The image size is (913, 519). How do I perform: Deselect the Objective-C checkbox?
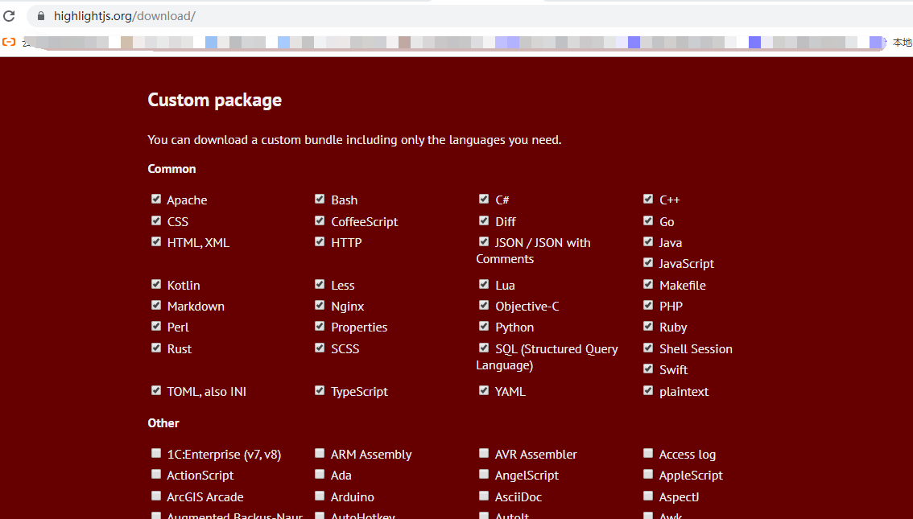click(484, 305)
